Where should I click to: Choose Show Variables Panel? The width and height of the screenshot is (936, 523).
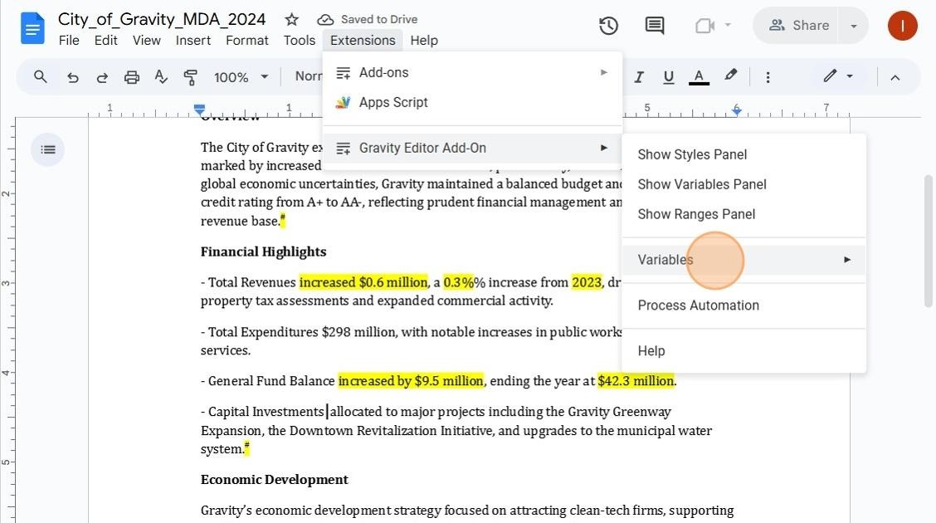tap(743, 184)
